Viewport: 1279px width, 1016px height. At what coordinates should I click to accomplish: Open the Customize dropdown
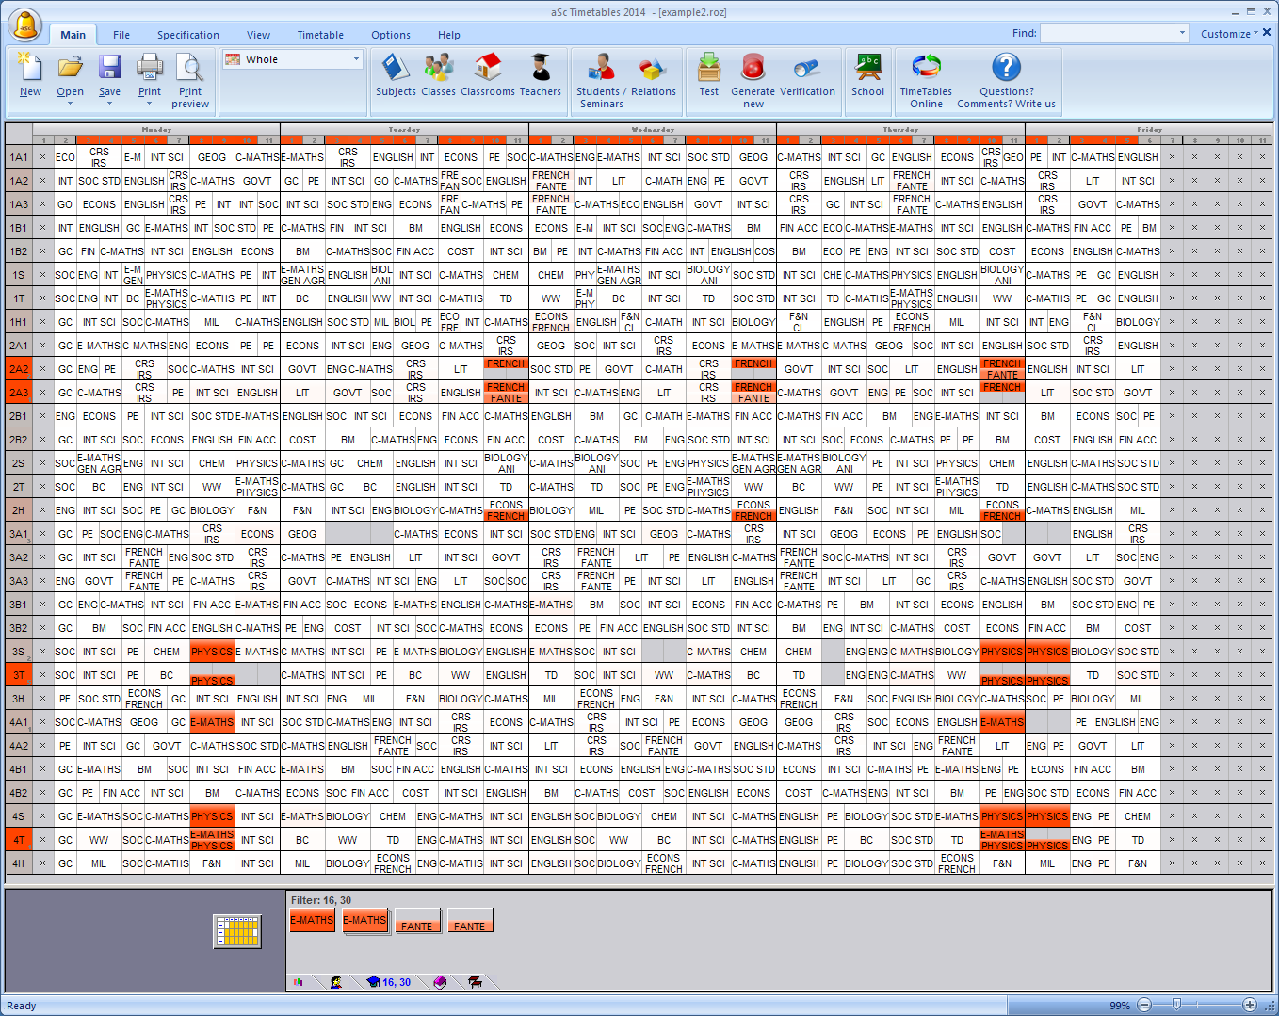click(x=1229, y=34)
